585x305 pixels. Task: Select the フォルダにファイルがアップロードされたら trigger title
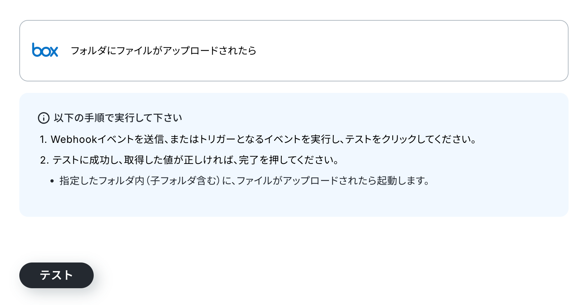pos(163,51)
